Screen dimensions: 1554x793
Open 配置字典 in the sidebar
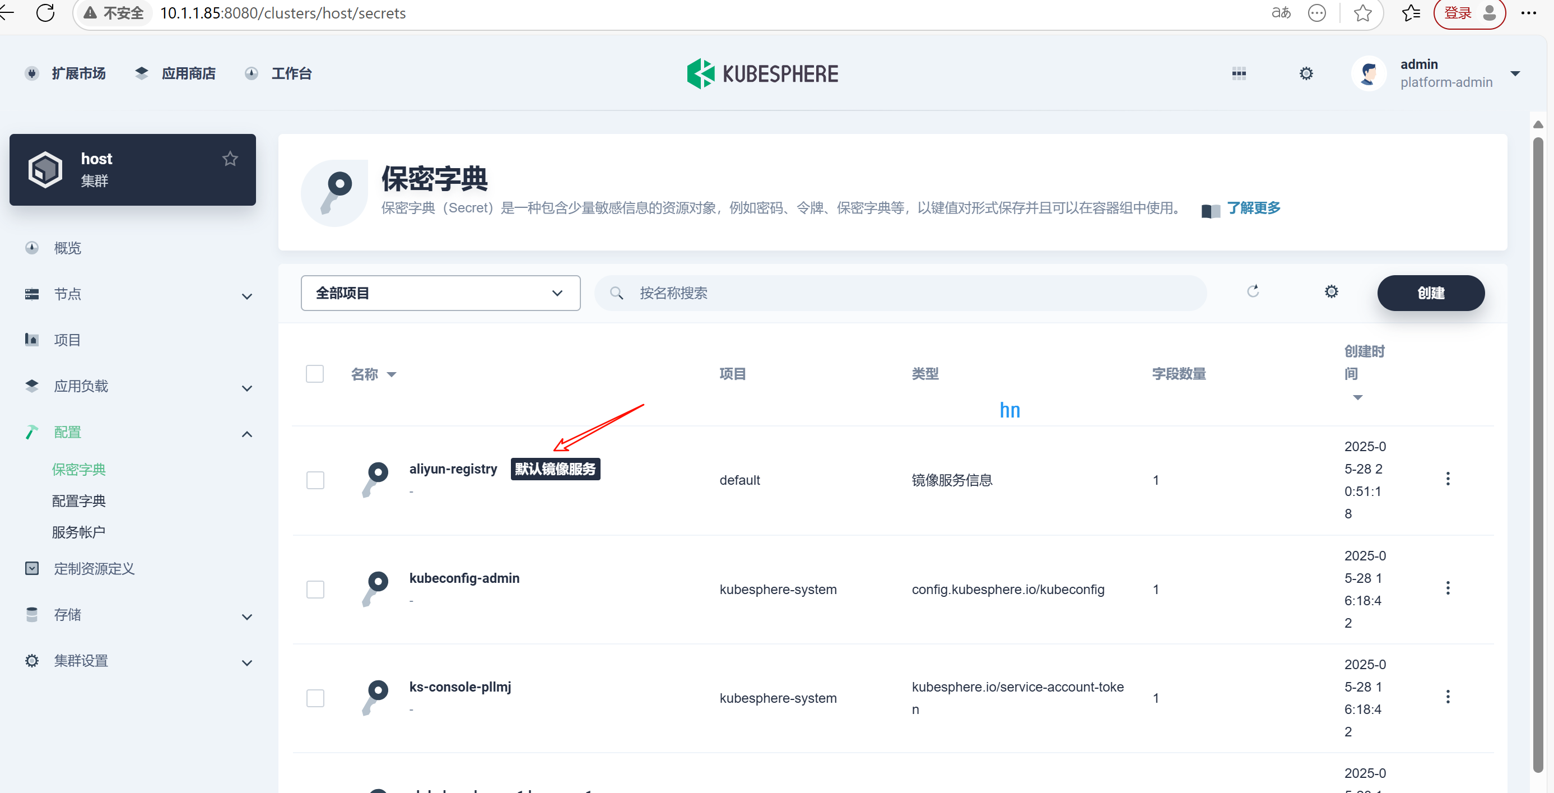[x=78, y=501]
